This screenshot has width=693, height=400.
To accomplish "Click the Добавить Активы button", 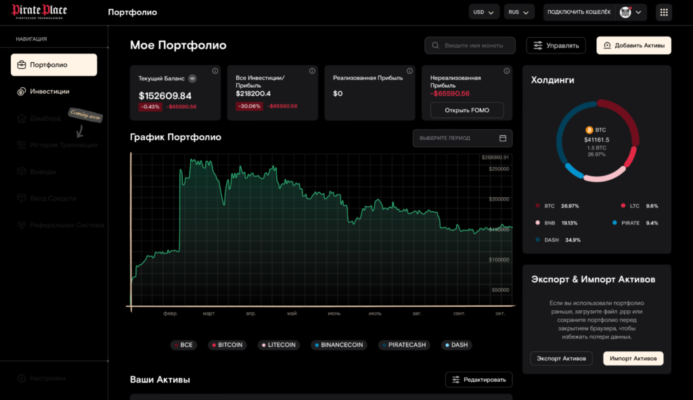I will pos(633,45).
